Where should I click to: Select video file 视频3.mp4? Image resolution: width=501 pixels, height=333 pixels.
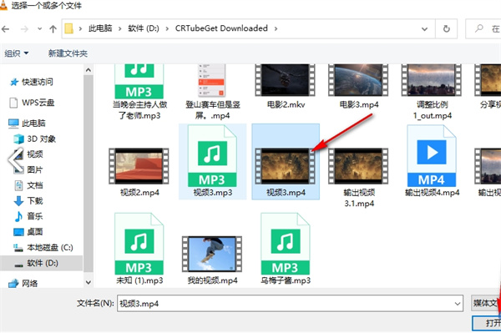coord(286,162)
